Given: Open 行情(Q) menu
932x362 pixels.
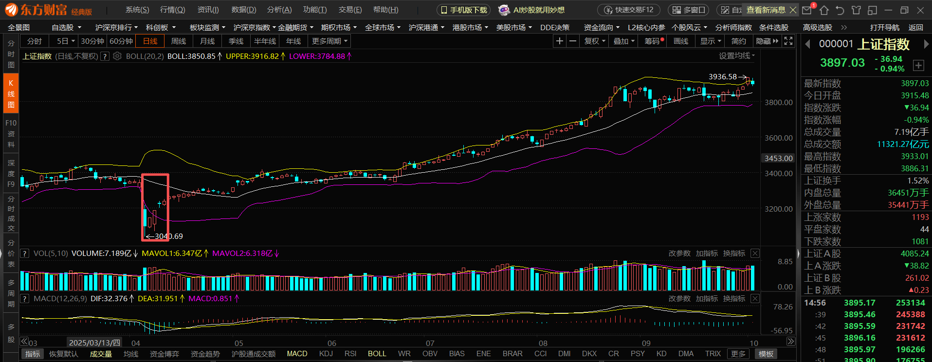Looking at the screenshot, I should pos(173,10).
